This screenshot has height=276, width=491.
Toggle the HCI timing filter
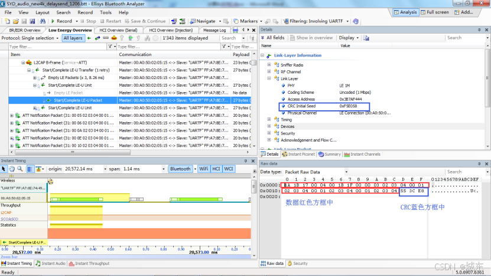tap(216, 169)
